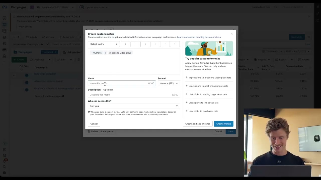This screenshot has width=321, height=180.
Task: Add Link clicks to purchases rate formula
Action: 203,111
